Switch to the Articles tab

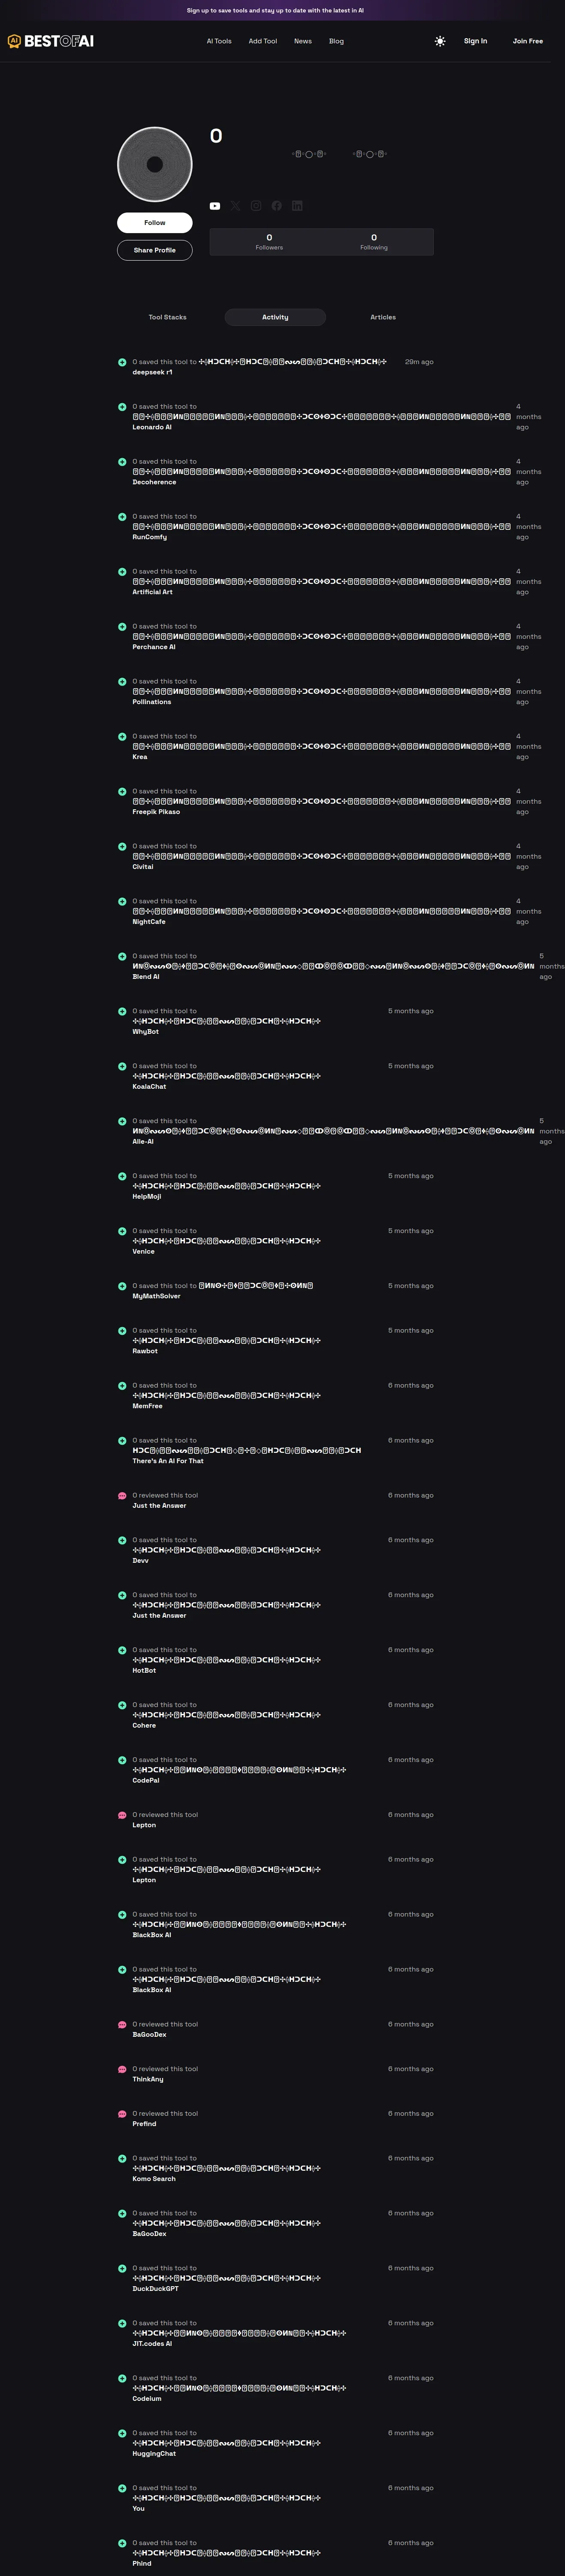click(383, 317)
